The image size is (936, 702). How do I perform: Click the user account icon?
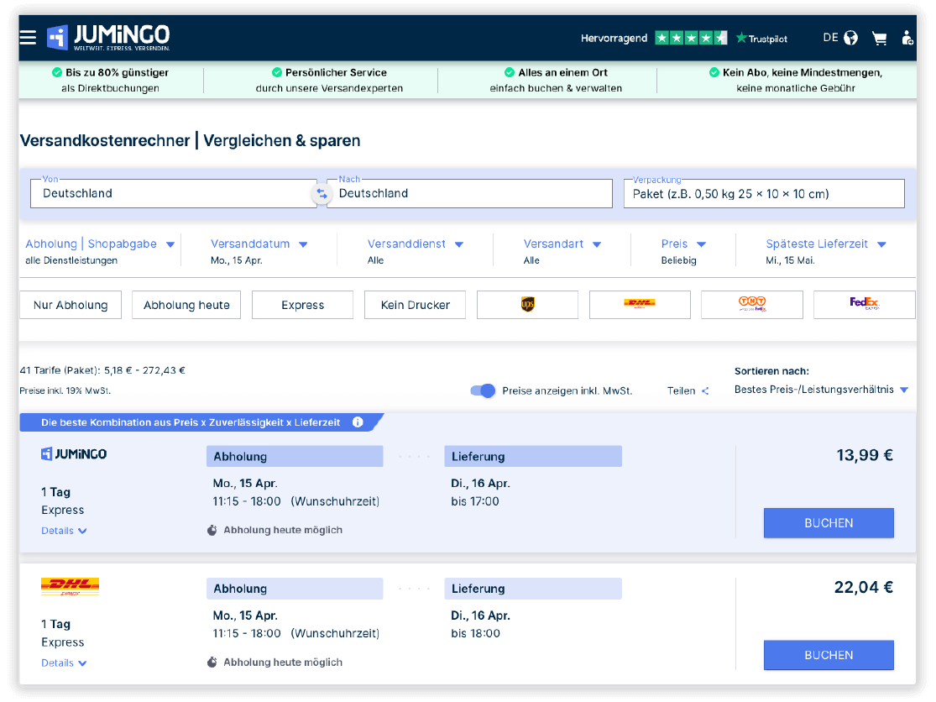pos(907,38)
